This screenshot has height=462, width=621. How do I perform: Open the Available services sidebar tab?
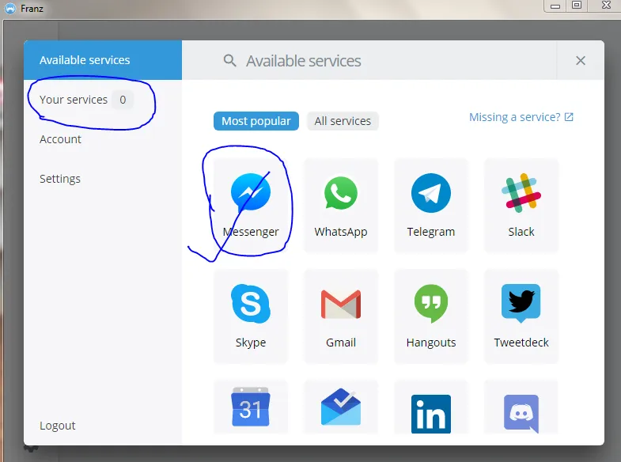[x=103, y=60]
